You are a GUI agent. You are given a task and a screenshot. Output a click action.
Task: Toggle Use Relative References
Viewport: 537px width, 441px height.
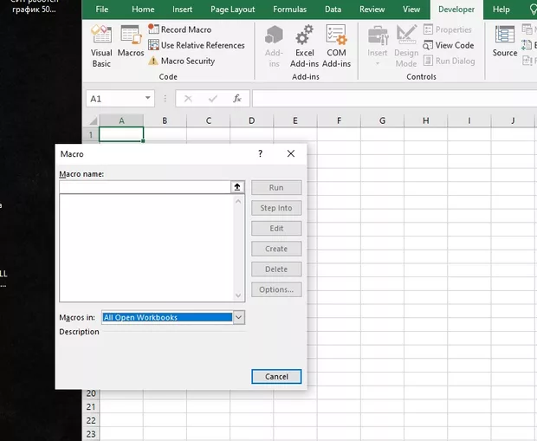(x=201, y=45)
